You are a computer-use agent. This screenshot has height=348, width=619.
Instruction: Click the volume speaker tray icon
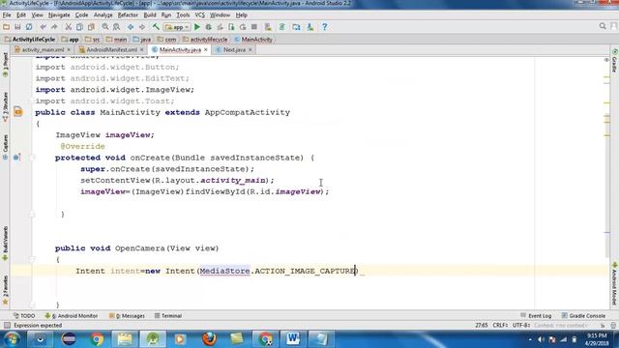pos(542,339)
